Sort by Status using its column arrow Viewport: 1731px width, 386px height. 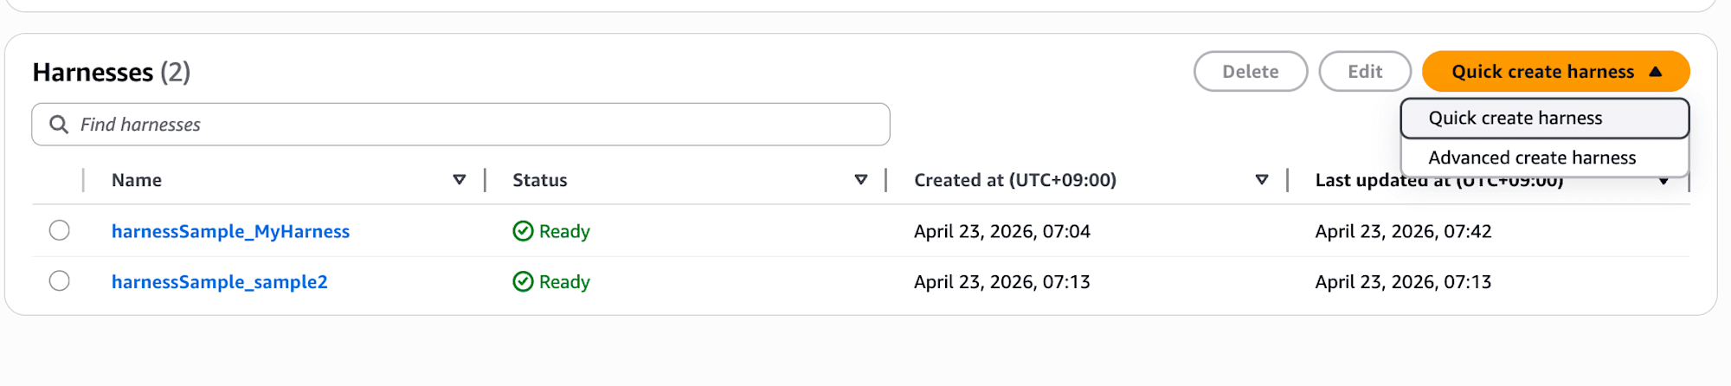pyautogui.click(x=861, y=180)
